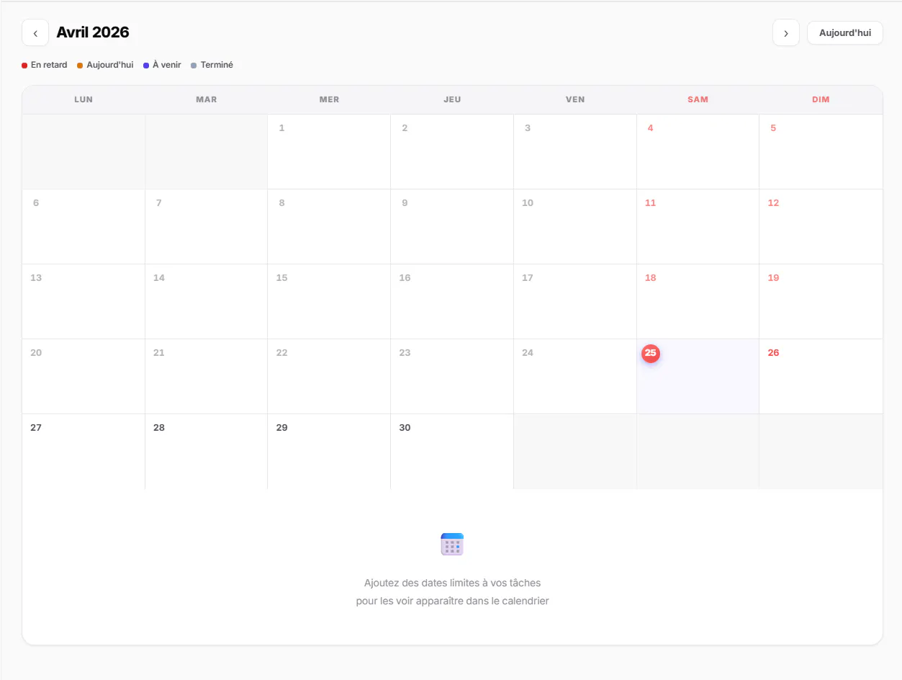Image resolution: width=902 pixels, height=680 pixels.
Task: Open day 13 cell
Action: pos(84,301)
